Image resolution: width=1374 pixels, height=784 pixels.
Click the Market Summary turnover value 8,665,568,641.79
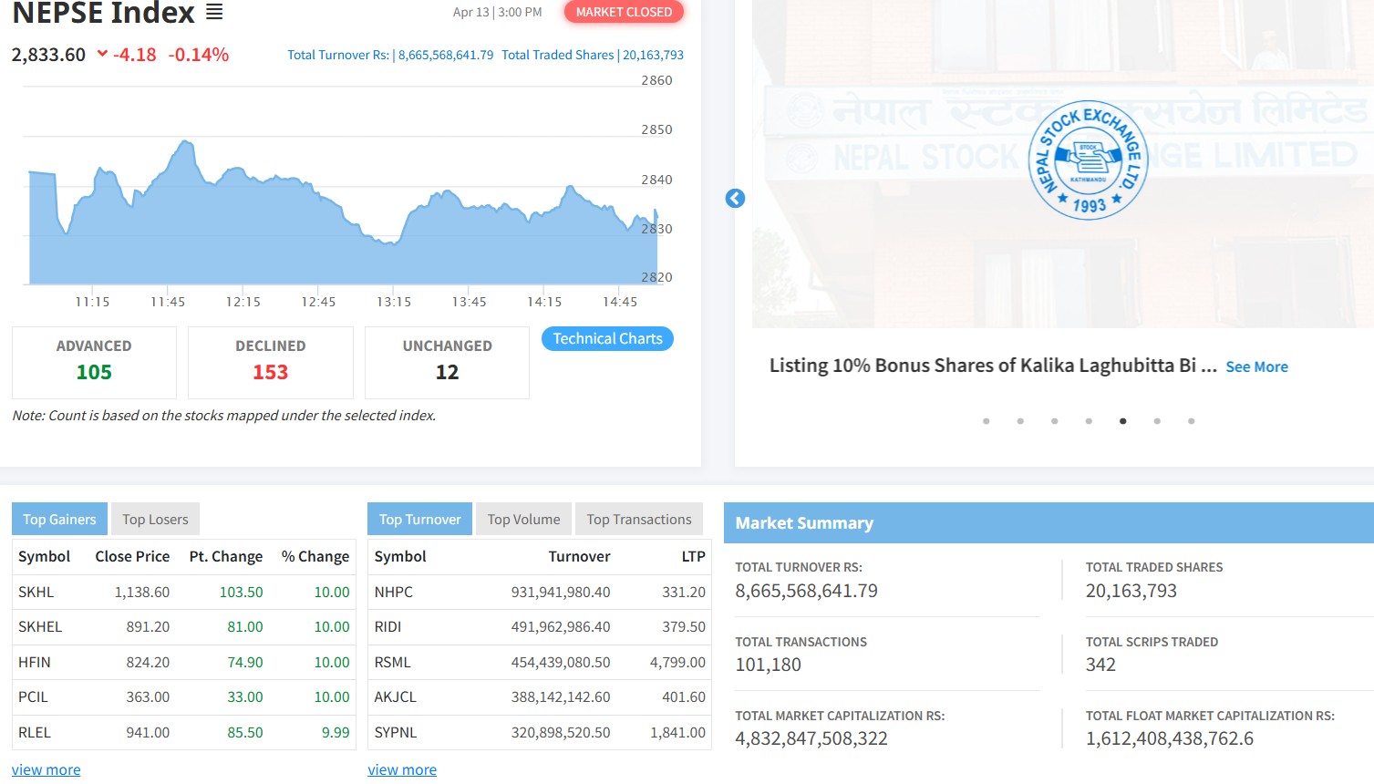pos(806,592)
